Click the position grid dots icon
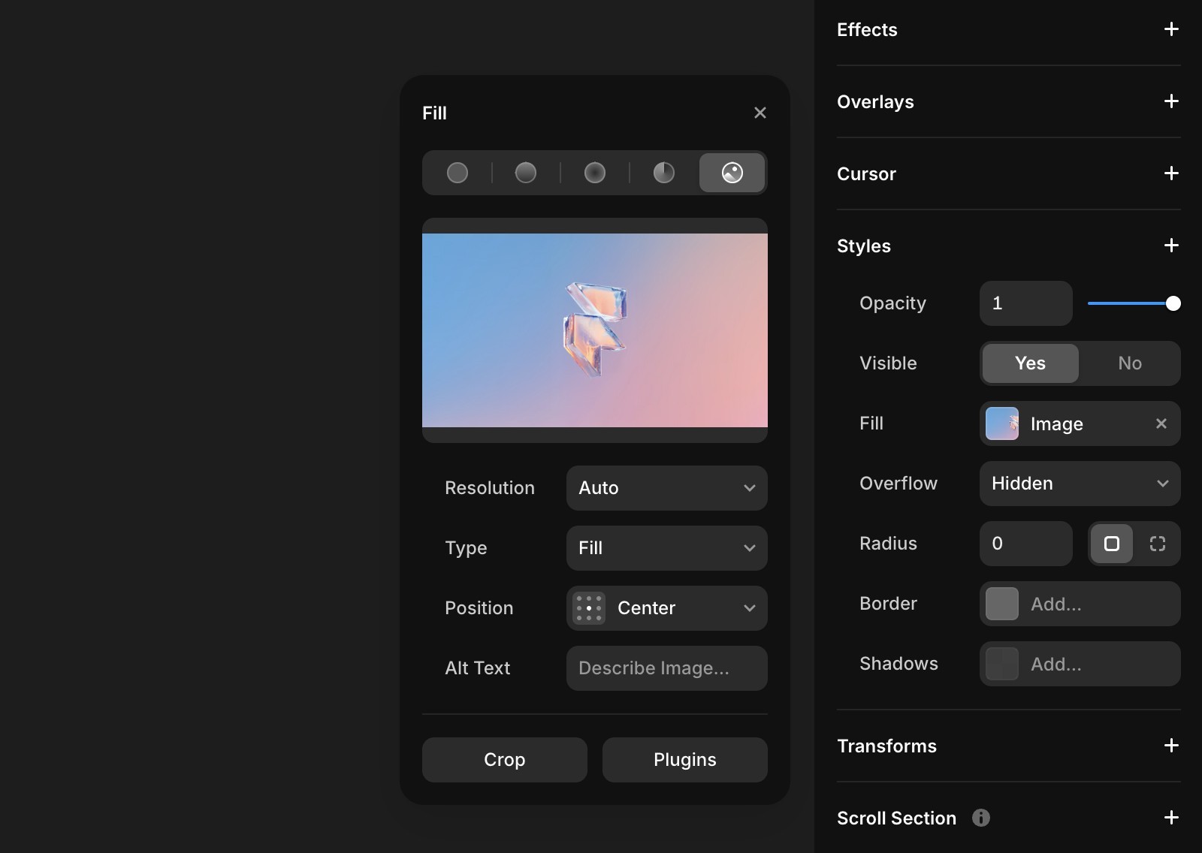 point(589,608)
